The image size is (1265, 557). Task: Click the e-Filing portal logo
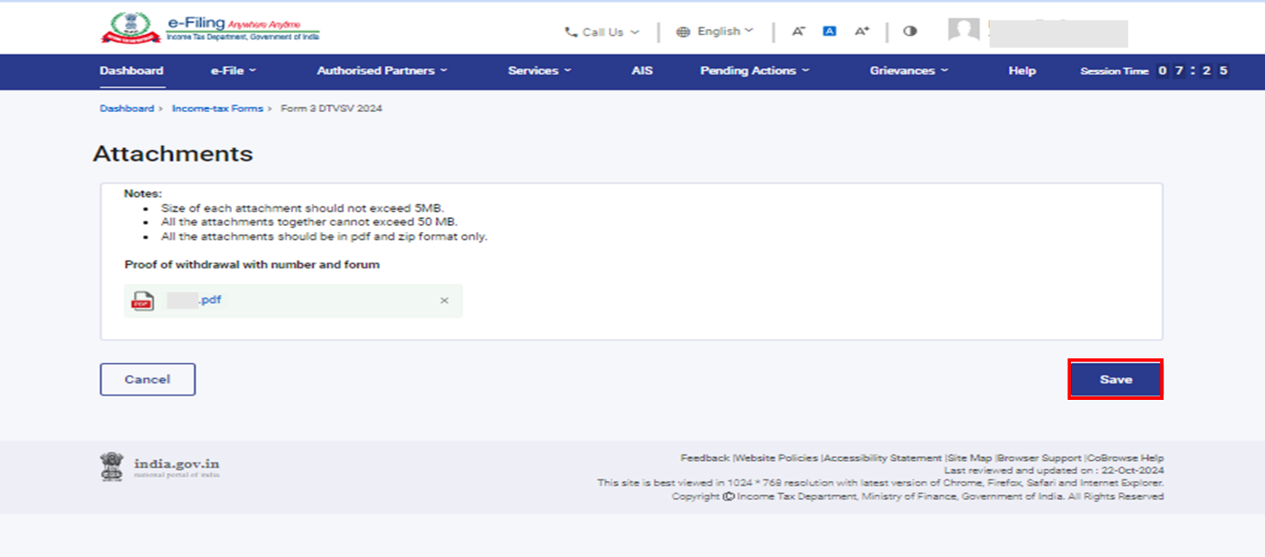click(210, 28)
